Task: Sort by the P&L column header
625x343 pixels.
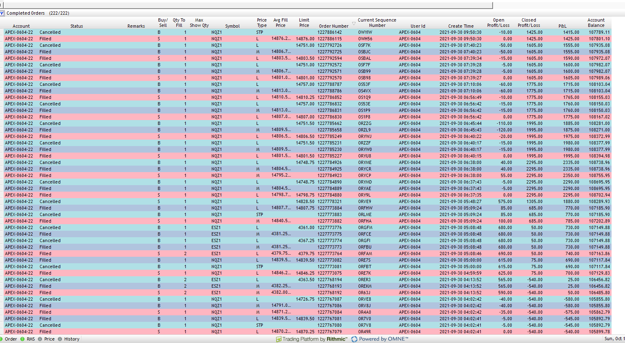Action: (563, 26)
